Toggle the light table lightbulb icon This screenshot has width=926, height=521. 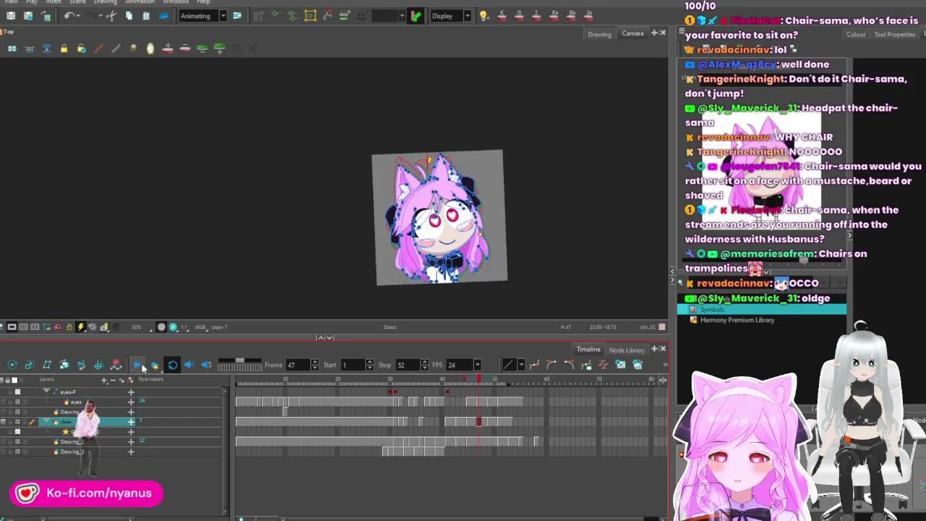(x=484, y=16)
